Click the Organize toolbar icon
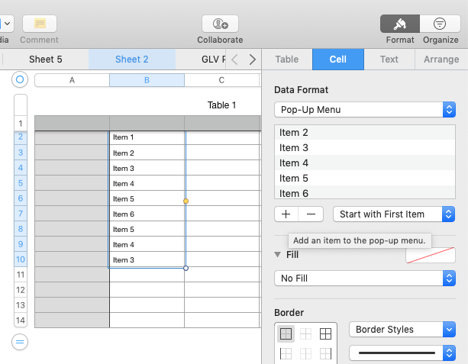Screen dimensions: 468x364 (441, 24)
